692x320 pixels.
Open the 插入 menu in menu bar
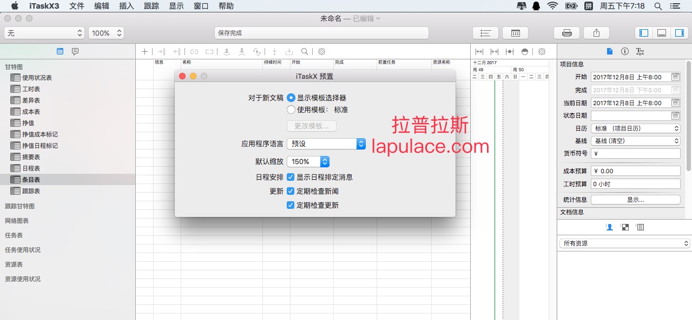[127, 6]
